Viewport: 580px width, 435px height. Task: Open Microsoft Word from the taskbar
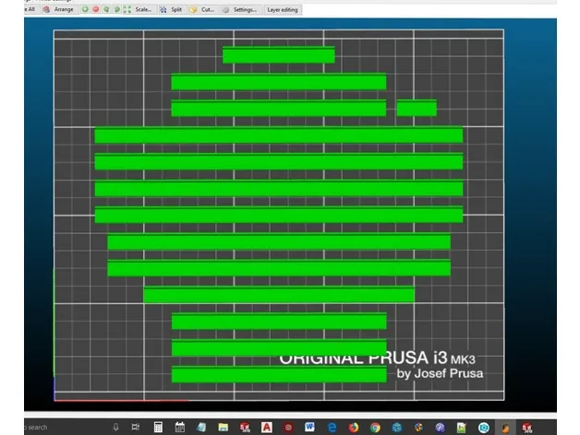pos(309,428)
